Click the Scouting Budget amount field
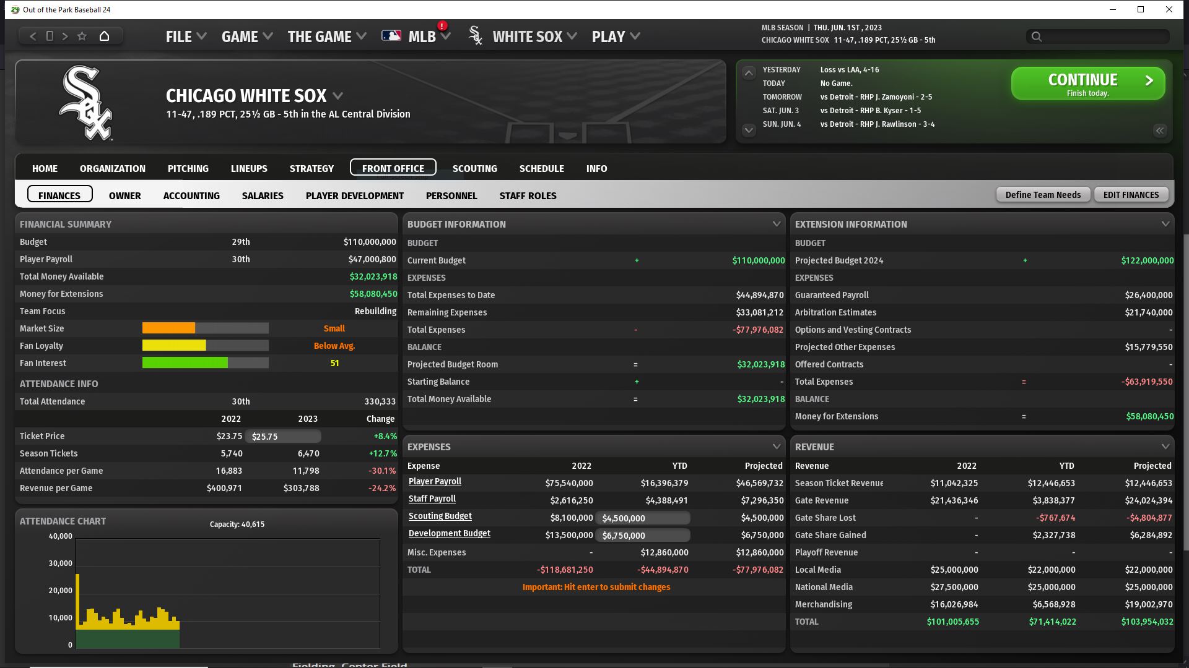 (643, 518)
